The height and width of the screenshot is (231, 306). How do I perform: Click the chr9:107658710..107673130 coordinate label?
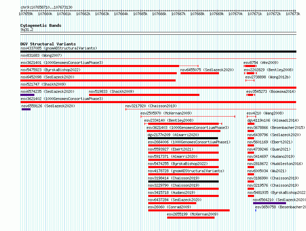[x=46, y=7]
